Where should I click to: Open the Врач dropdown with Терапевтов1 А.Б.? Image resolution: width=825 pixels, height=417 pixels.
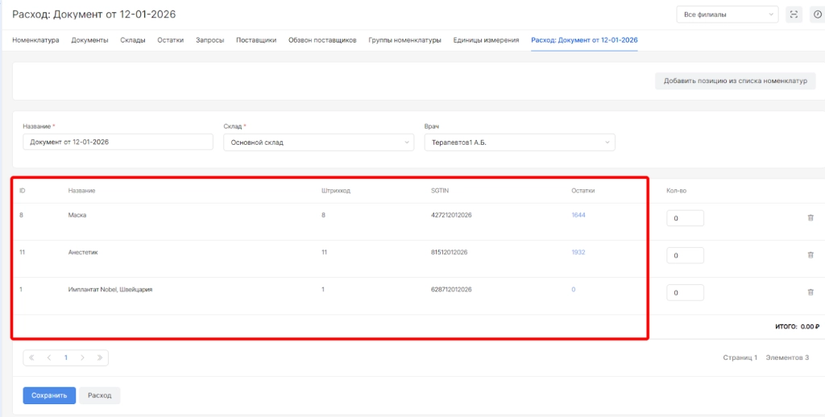(519, 142)
